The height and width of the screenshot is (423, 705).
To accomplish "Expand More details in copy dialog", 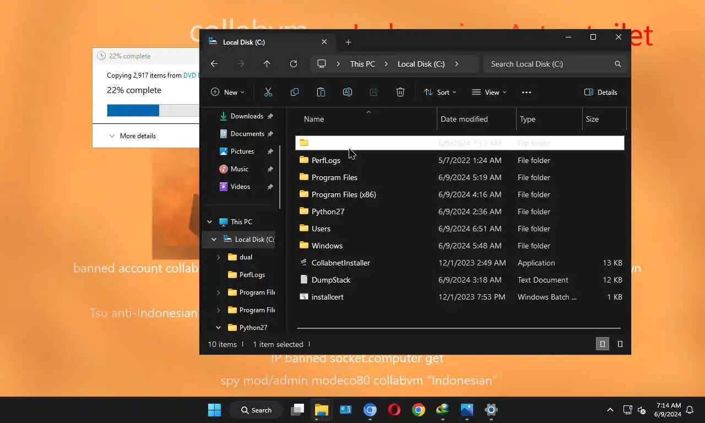I will coord(132,136).
